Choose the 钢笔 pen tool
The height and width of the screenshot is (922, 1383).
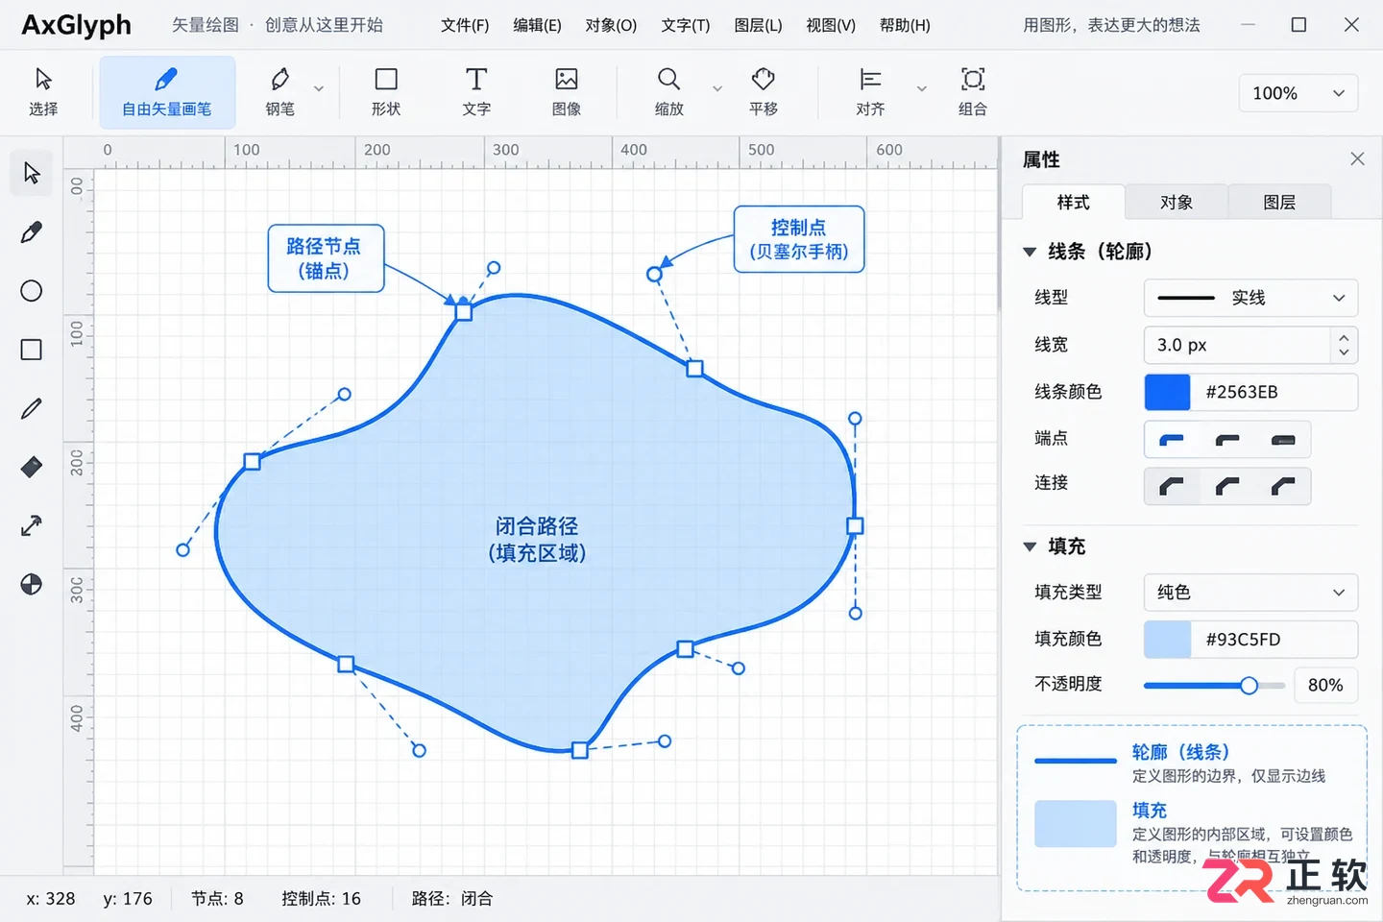[279, 92]
